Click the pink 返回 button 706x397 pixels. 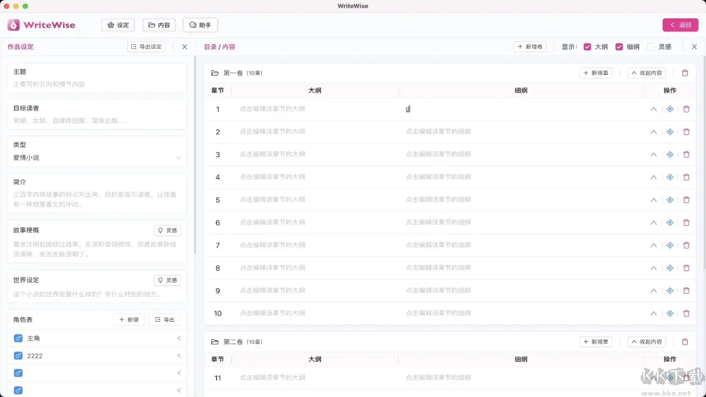[x=680, y=25]
